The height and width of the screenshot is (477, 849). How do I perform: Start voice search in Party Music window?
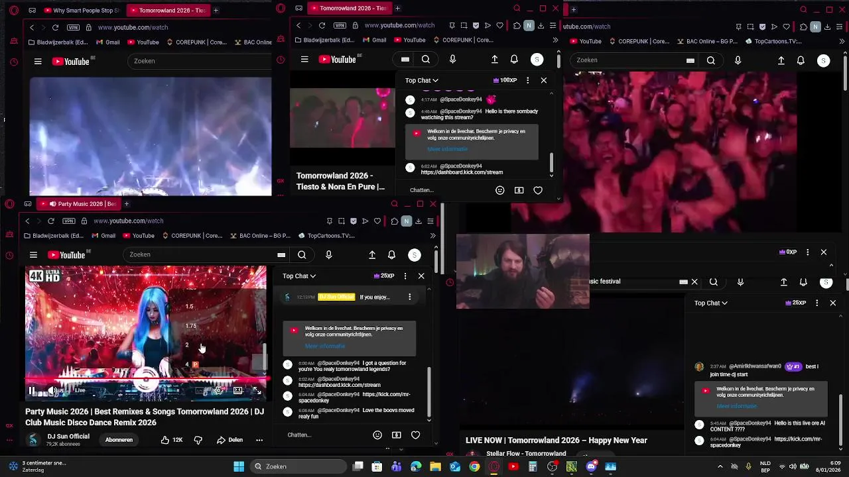(329, 255)
